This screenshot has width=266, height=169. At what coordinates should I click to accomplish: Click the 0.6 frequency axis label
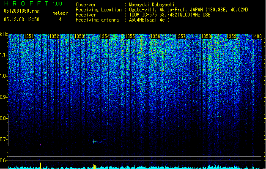coord(4,161)
